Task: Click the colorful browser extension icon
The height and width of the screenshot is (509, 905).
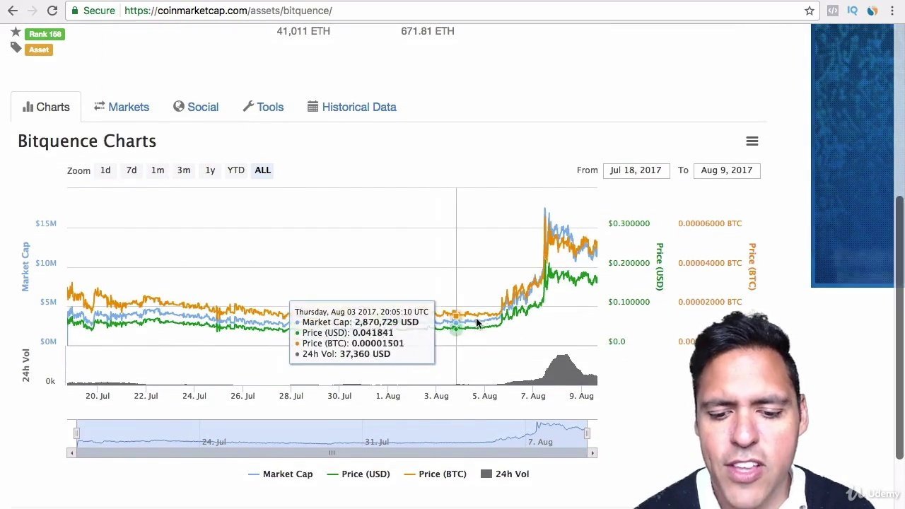Action: (872, 11)
